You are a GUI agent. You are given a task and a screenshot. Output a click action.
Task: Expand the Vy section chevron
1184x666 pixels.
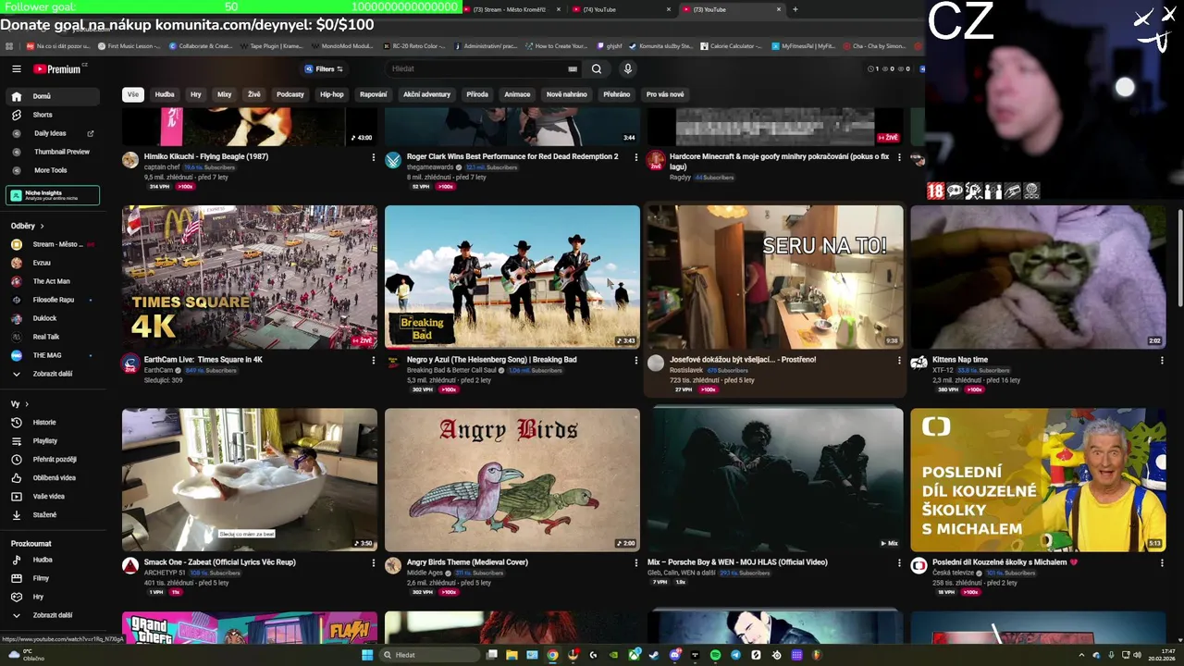[27, 404]
